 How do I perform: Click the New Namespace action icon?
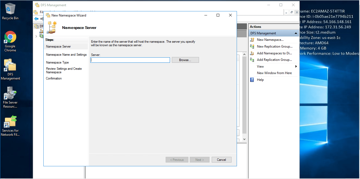tap(252, 40)
